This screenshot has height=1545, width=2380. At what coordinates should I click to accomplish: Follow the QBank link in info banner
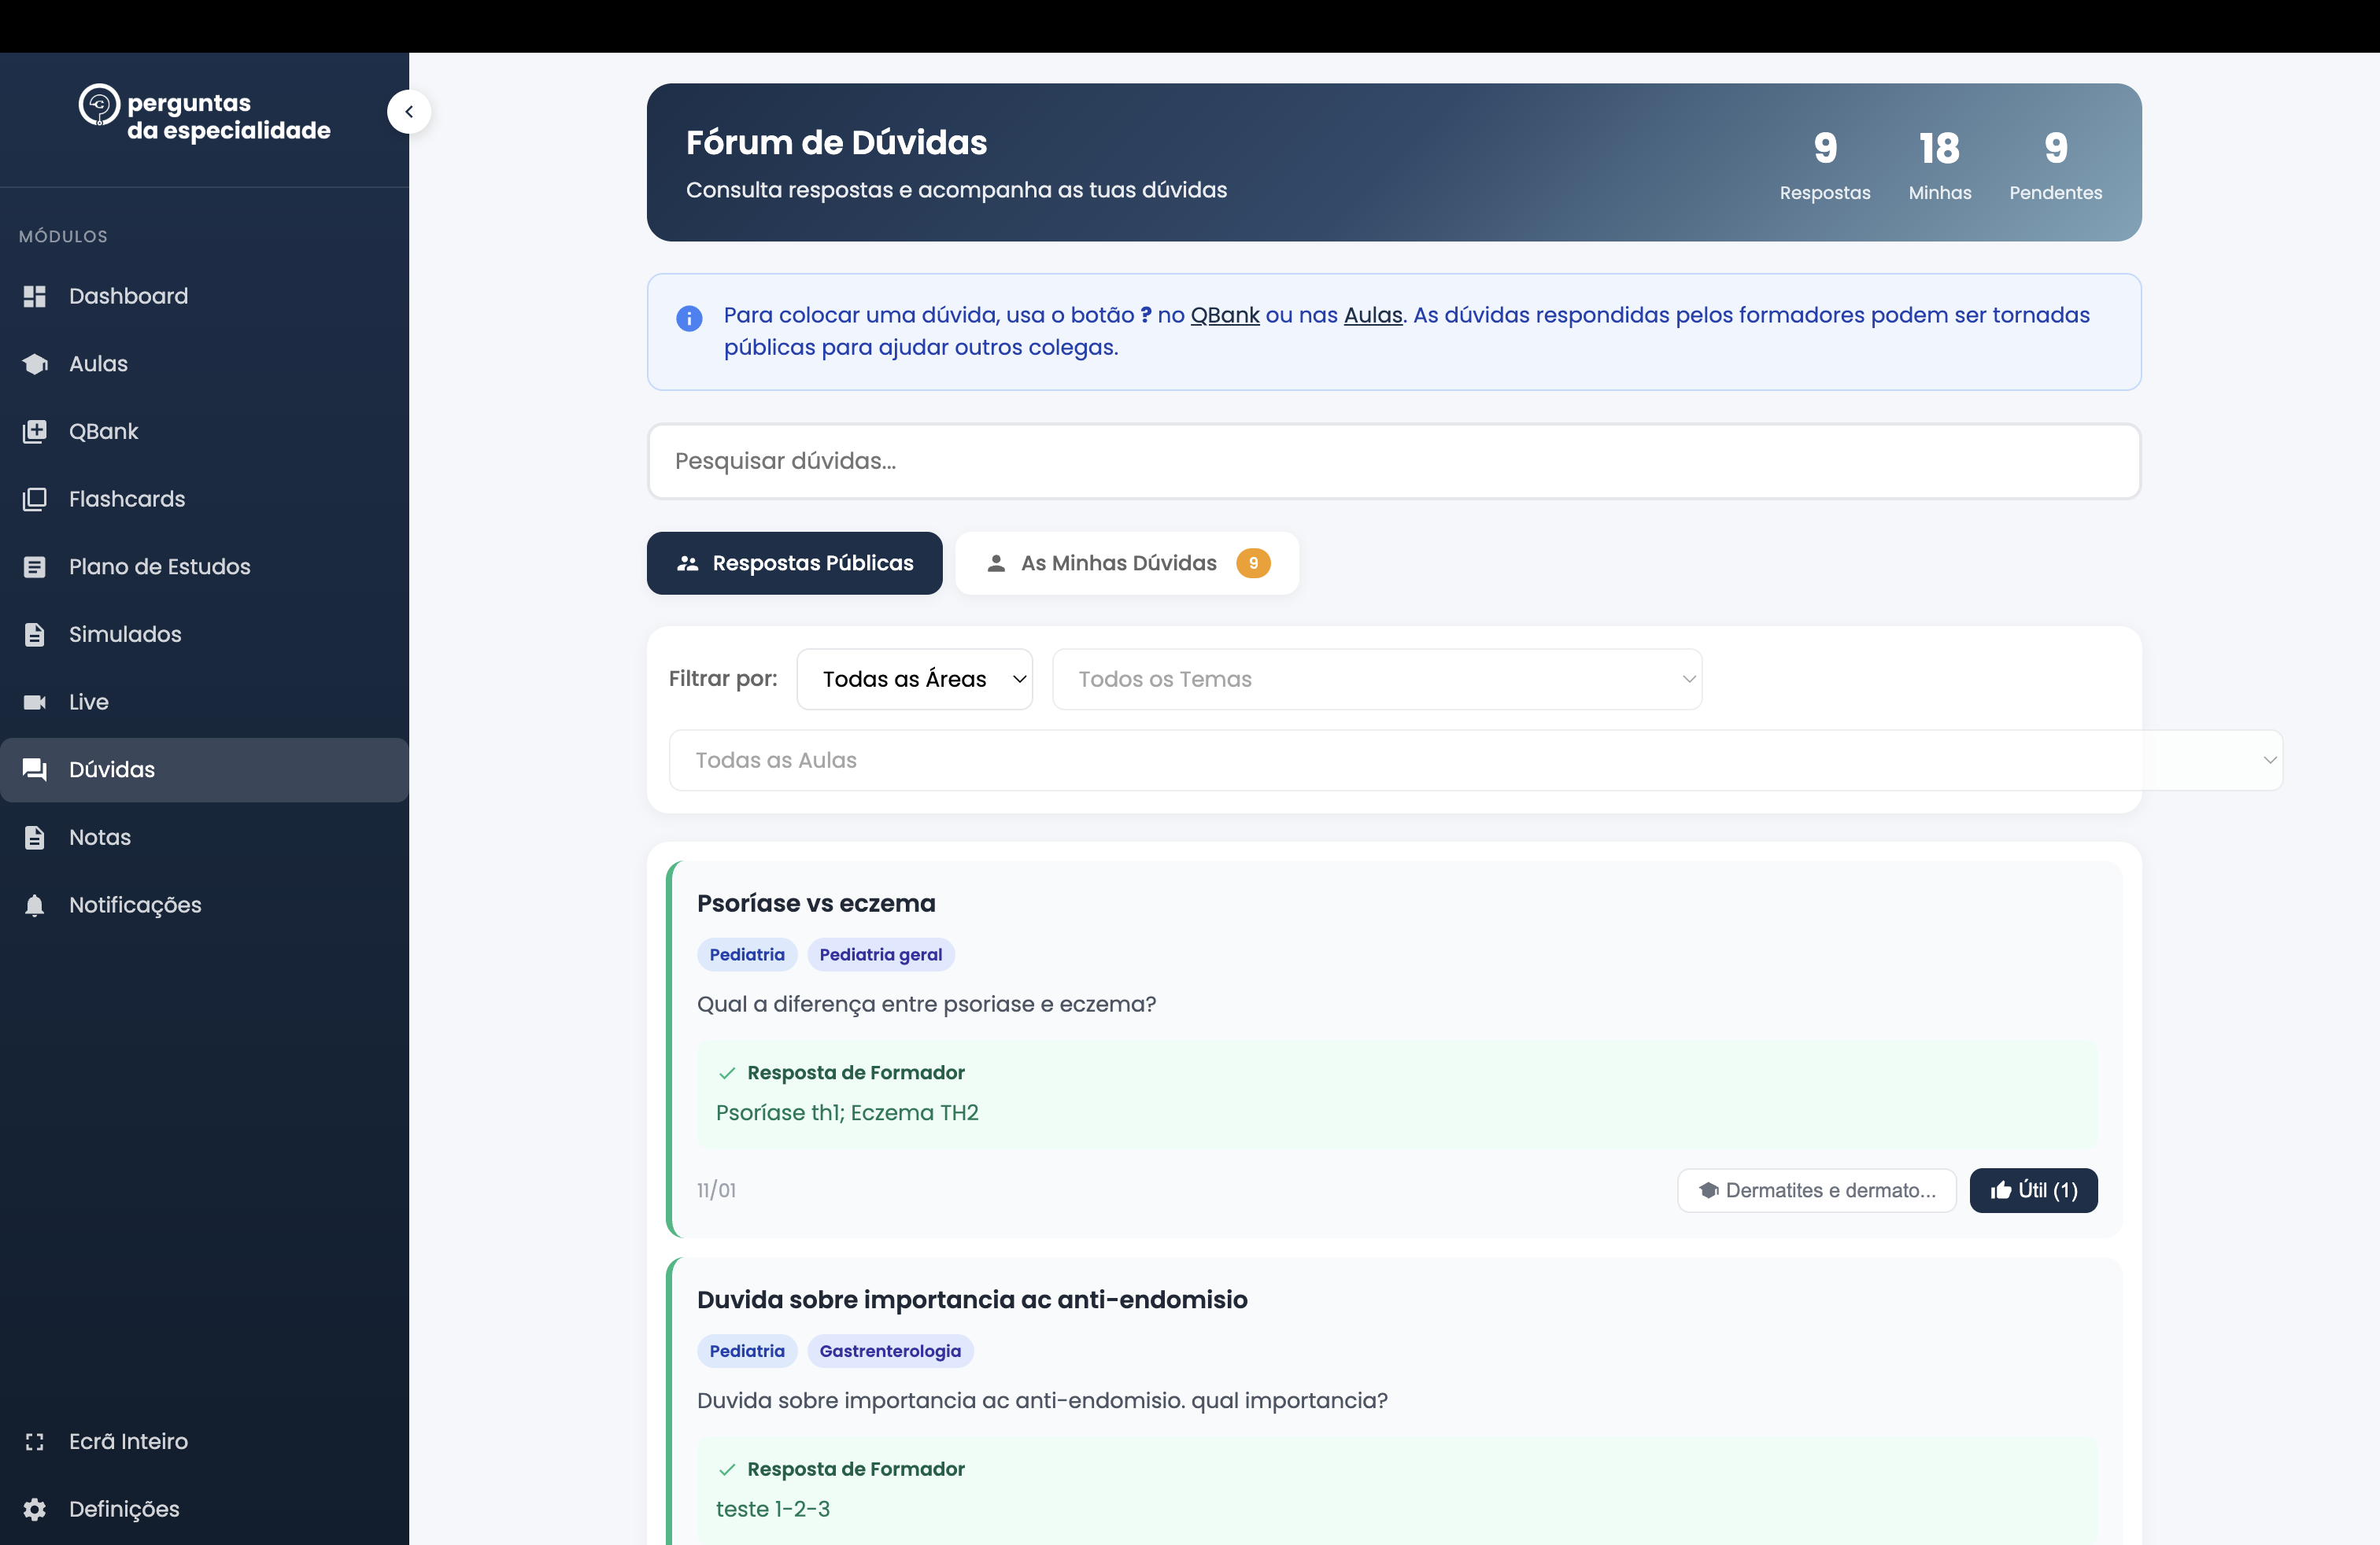[1224, 315]
